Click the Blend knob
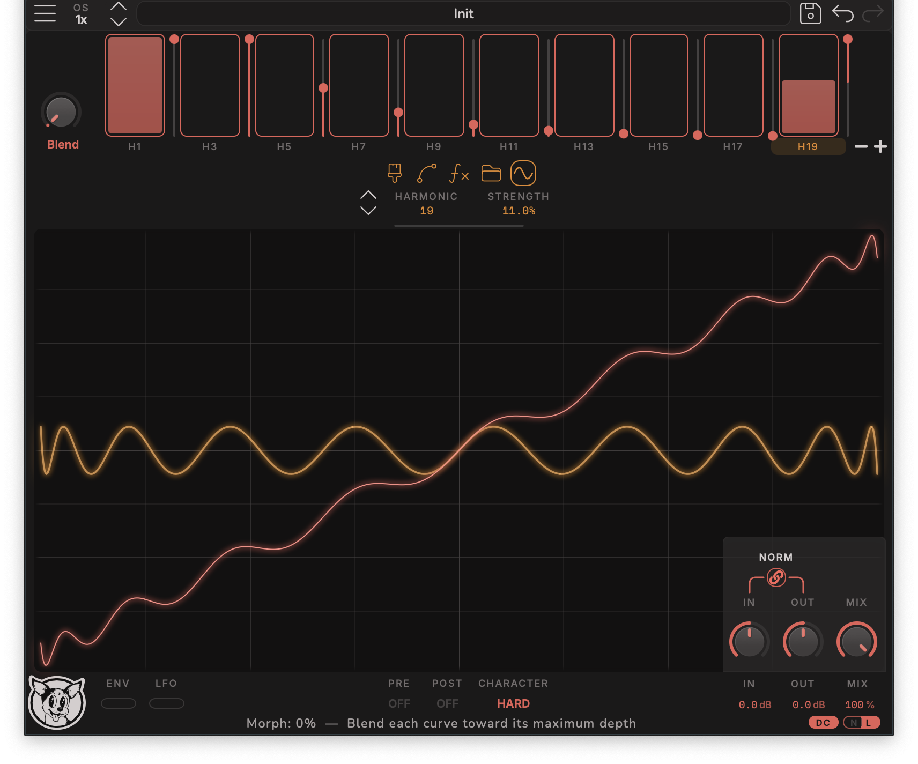 pyautogui.click(x=61, y=112)
